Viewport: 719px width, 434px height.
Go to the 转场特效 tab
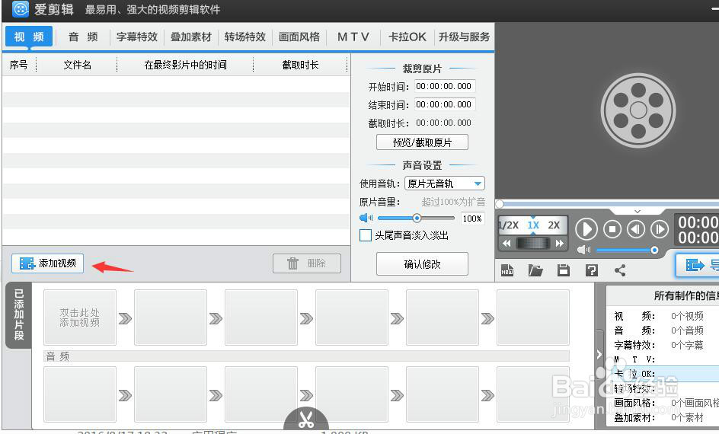click(x=245, y=37)
